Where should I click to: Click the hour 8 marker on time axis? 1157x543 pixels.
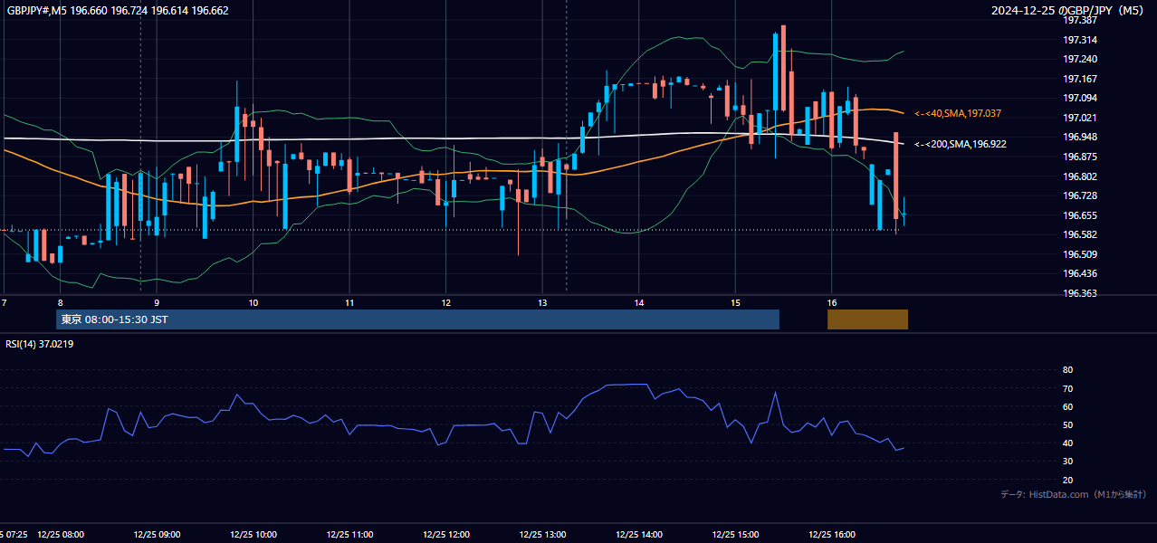[60, 302]
